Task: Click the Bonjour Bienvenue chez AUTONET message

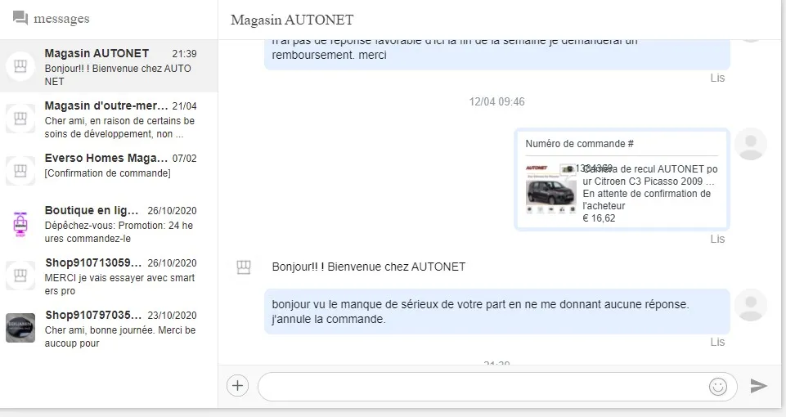Action: pyautogui.click(x=368, y=267)
